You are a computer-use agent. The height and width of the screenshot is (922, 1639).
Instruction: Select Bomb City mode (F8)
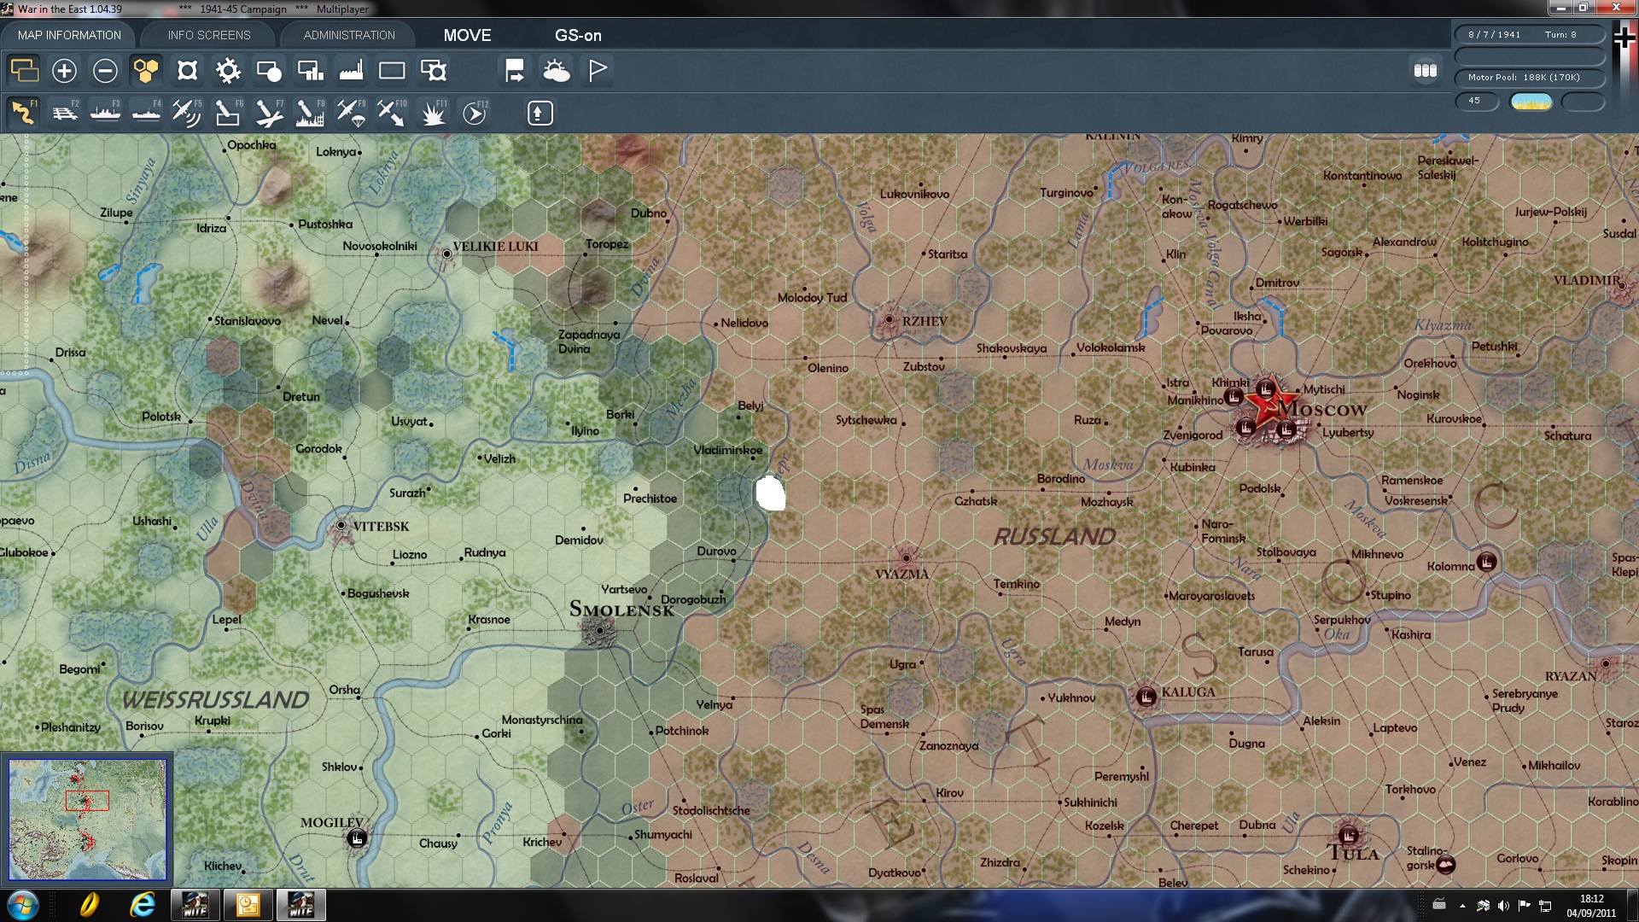coord(310,113)
